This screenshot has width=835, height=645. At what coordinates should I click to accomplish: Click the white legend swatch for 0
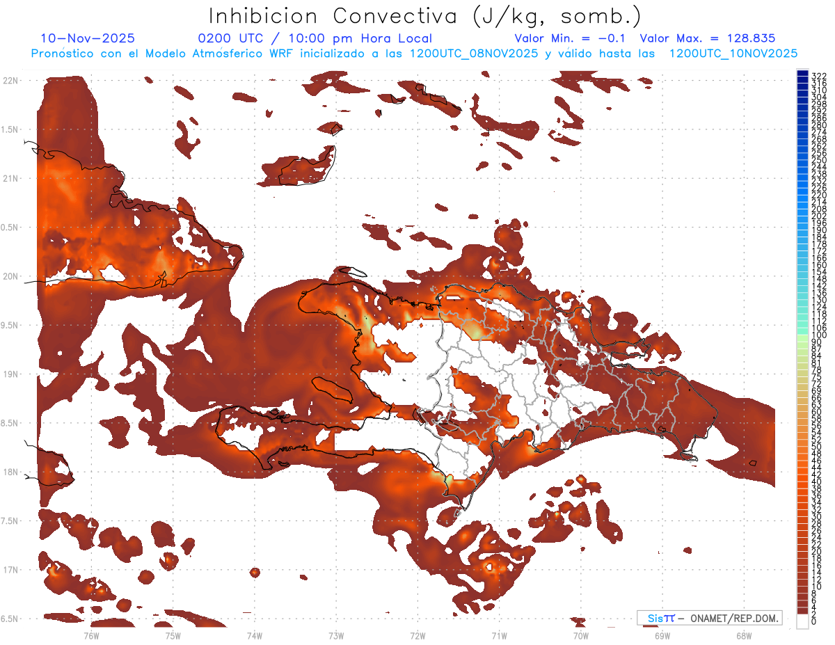point(802,621)
